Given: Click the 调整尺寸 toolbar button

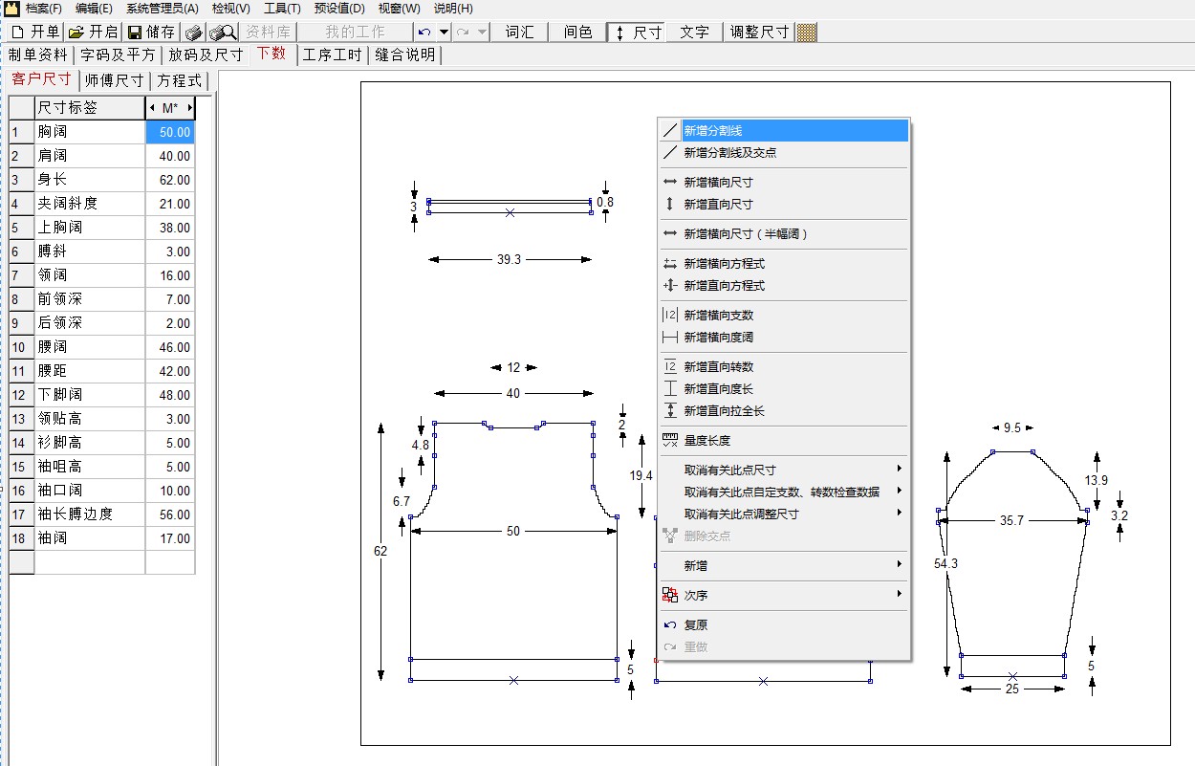Looking at the screenshot, I should (759, 32).
